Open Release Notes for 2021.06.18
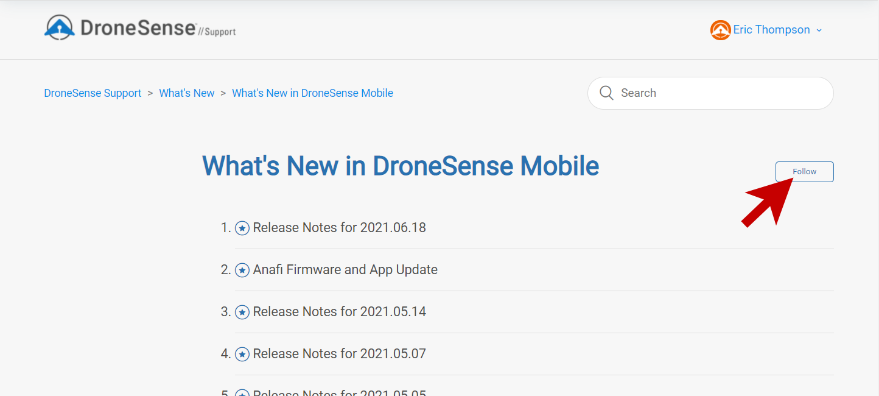 [339, 228]
